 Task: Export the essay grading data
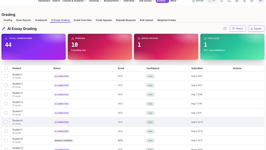(256, 29)
